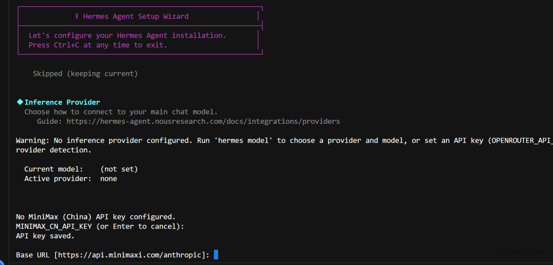Image resolution: width=553 pixels, height=265 pixels.
Task: Click the partial blue circle icon at bottom-left
Action: (x=2, y=262)
